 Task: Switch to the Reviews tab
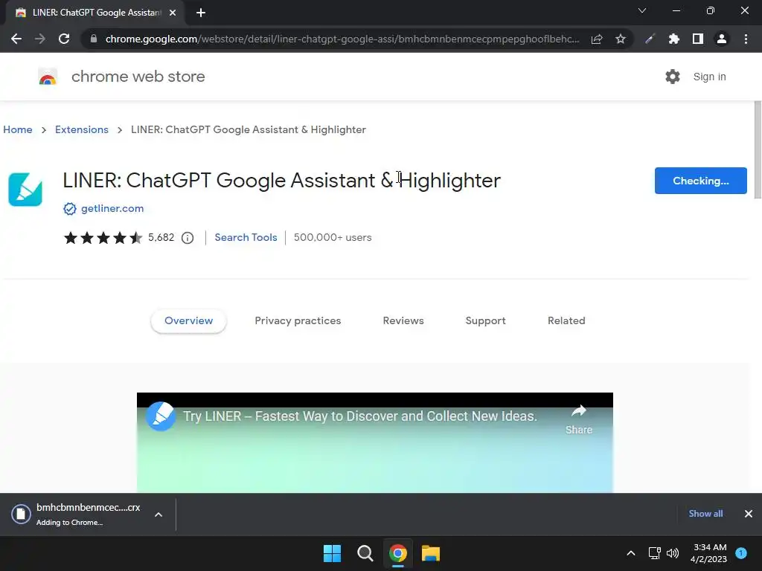pyautogui.click(x=403, y=321)
